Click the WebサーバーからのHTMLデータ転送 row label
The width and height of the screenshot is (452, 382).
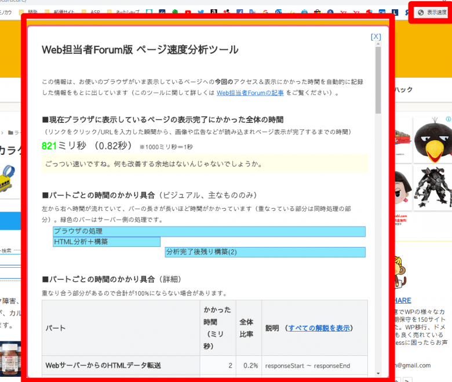coord(103,366)
